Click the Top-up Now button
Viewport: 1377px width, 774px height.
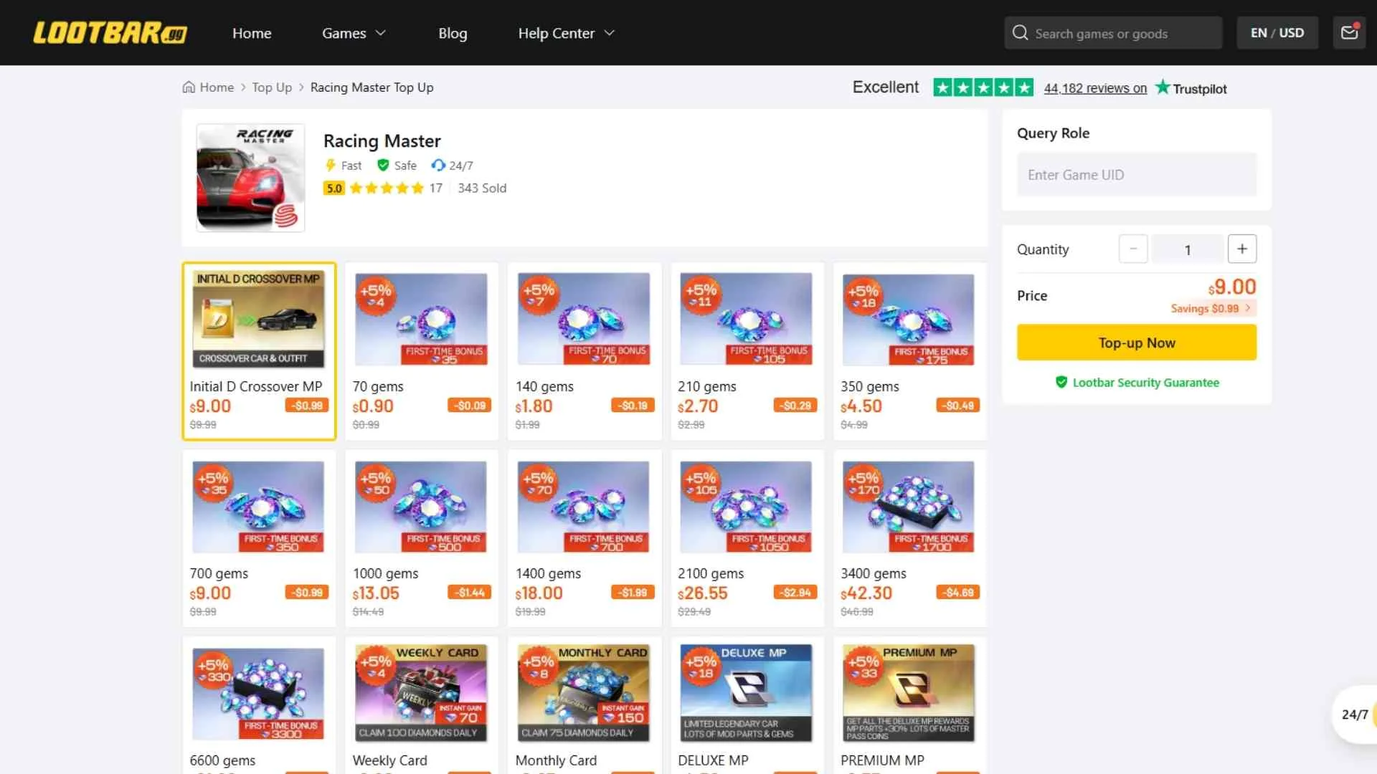[x=1137, y=343]
